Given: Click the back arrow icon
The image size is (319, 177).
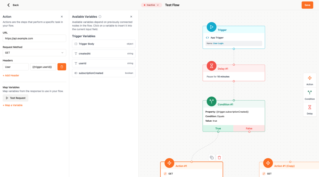Looking at the screenshot, I should click(x=8, y=5).
